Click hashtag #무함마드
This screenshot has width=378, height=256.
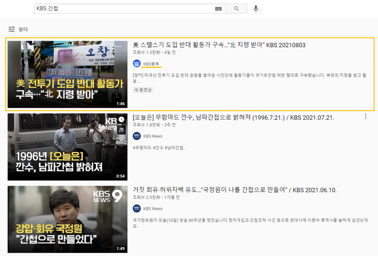tap(142, 148)
